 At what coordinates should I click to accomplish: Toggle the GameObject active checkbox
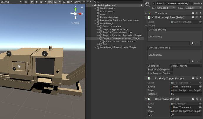154,4
